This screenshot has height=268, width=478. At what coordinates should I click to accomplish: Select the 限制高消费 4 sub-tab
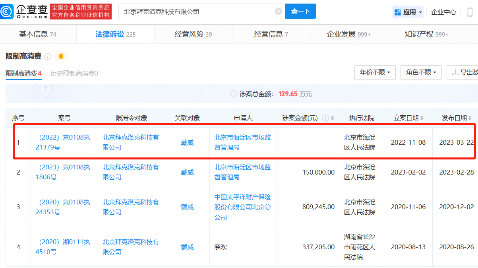[23, 73]
